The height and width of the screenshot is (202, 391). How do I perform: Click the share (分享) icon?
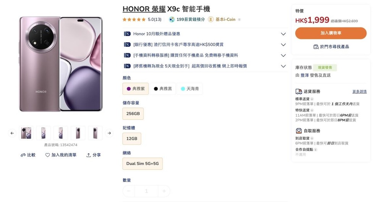click(x=88, y=155)
